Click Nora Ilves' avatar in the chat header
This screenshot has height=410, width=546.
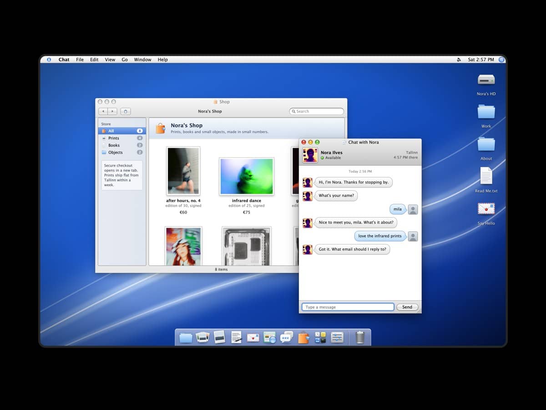coord(310,155)
